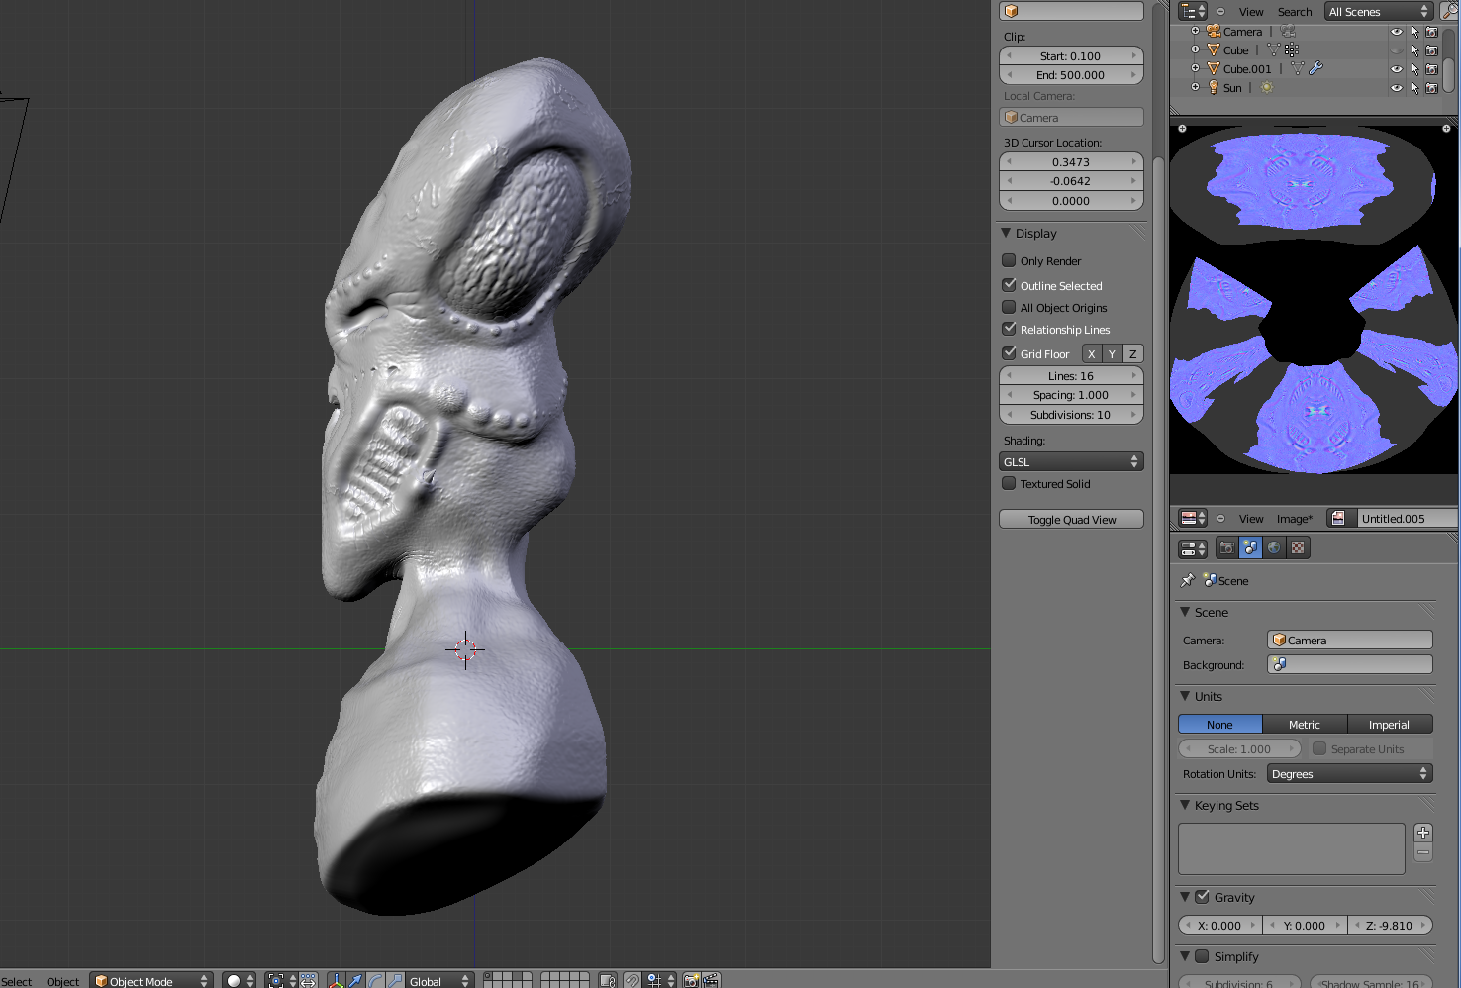Click Cube particle system dots icon

tap(1292, 49)
